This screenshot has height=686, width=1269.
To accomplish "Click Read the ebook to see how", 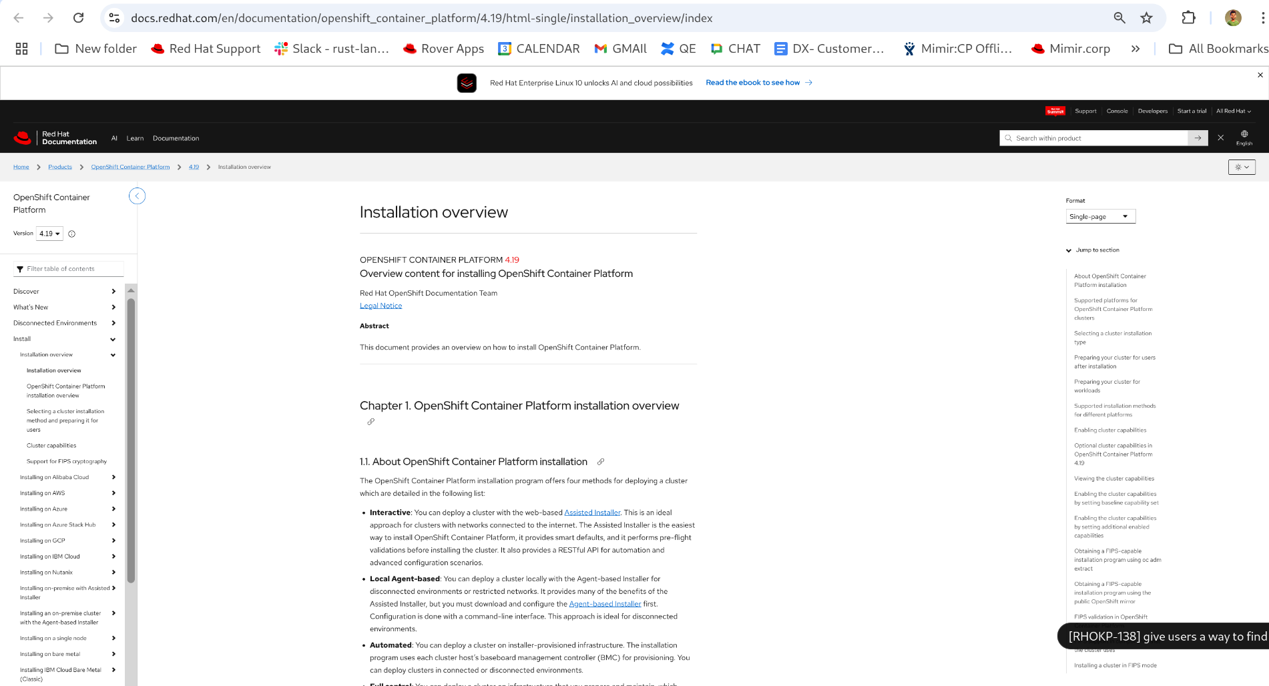I will pyautogui.click(x=759, y=83).
